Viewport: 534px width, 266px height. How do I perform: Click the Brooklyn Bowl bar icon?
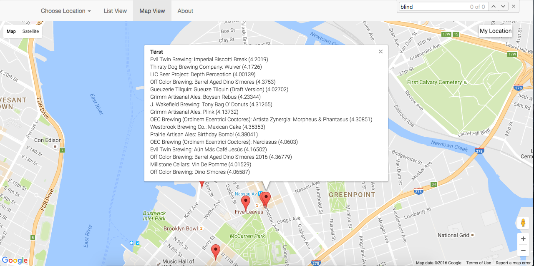(x=202, y=228)
